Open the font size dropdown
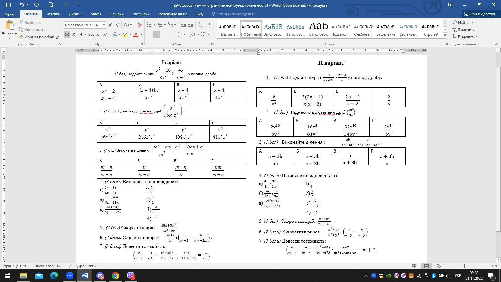The image size is (501, 282). [x=104, y=25]
